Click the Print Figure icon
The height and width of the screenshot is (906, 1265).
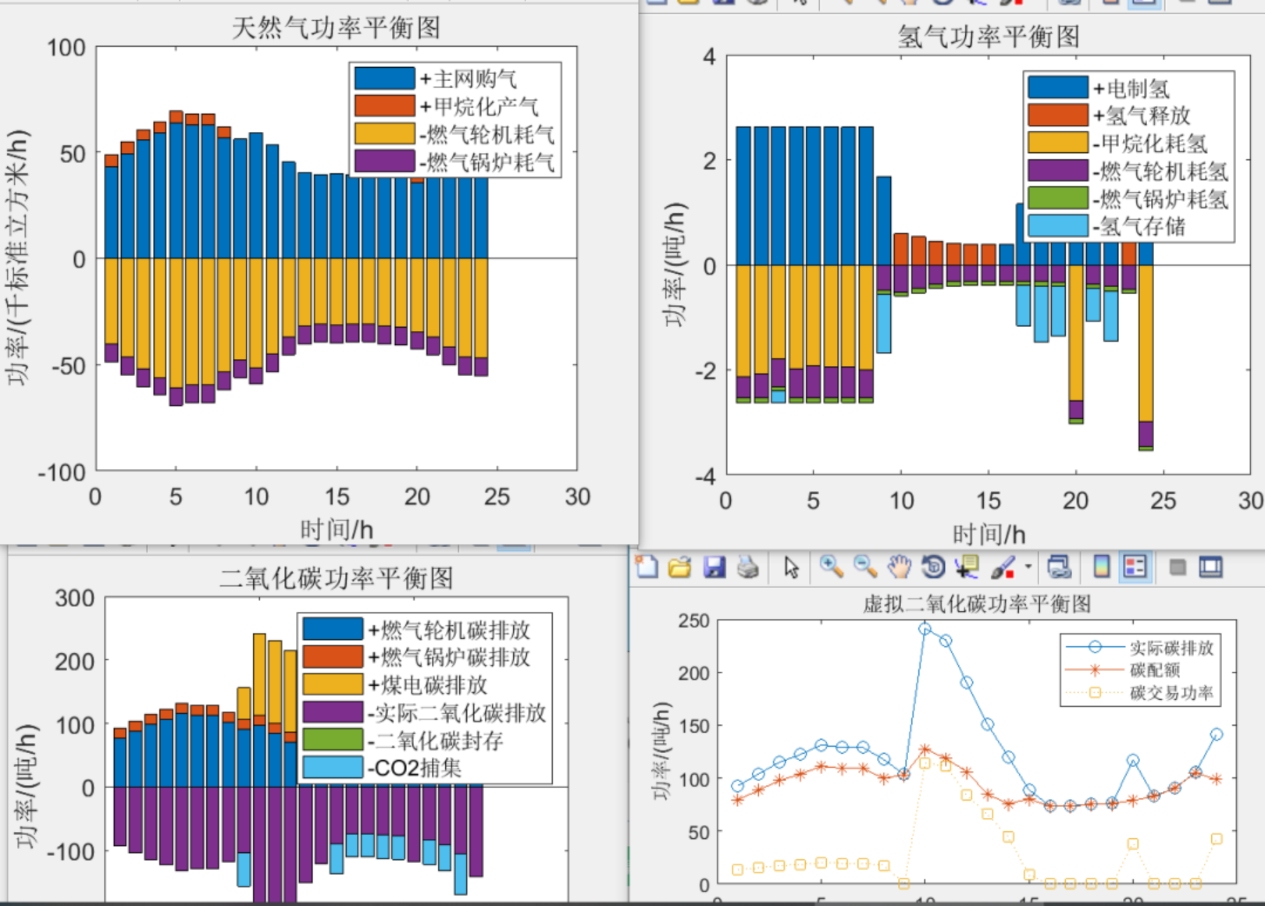click(x=748, y=567)
